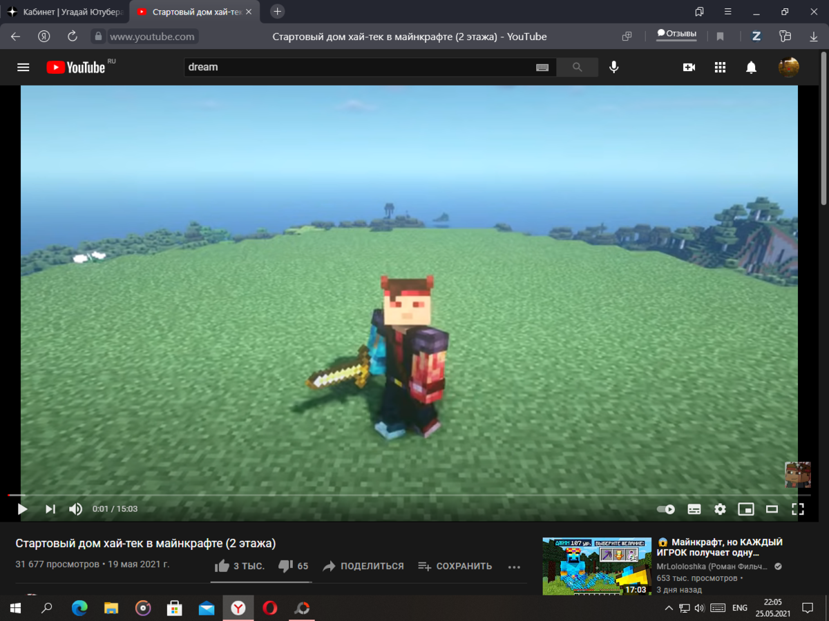Image resolution: width=829 pixels, height=621 pixels.
Task: Open Opera browser from taskbar
Action: 270,608
